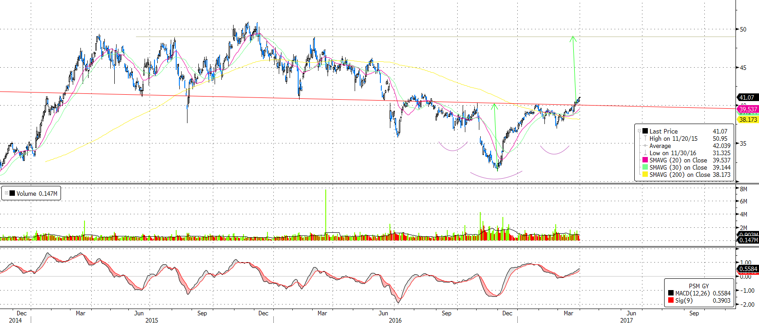
Task: Click the legend value 42.039
Action: pyautogui.click(x=722, y=146)
